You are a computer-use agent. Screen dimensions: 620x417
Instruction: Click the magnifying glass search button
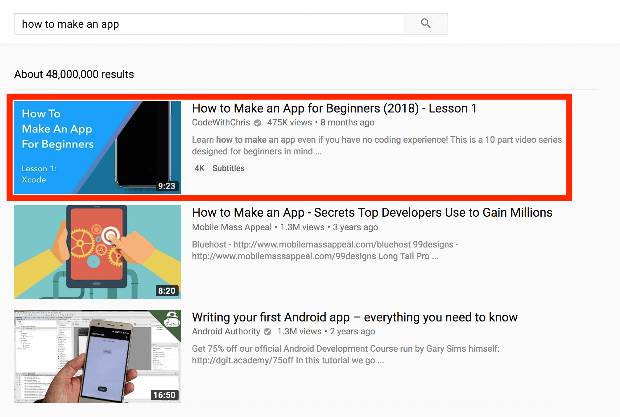point(426,24)
